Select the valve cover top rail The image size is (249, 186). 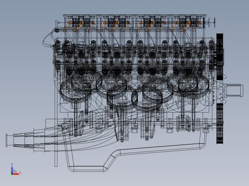(x=135, y=15)
